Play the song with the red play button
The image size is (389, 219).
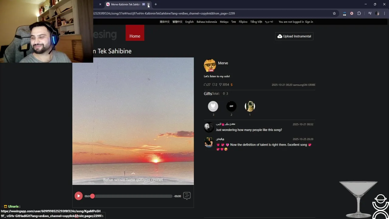click(78, 196)
